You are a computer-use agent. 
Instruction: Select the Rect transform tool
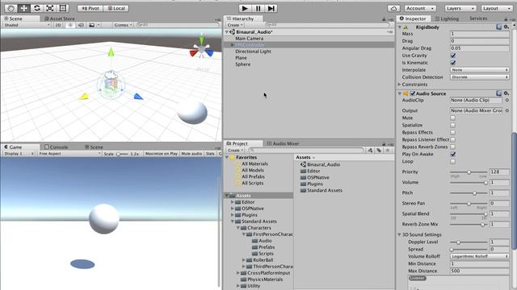click(63, 8)
